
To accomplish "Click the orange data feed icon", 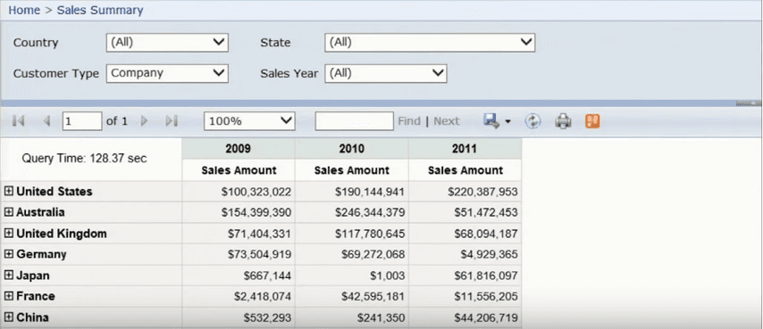I will click(x=592, y=121).
